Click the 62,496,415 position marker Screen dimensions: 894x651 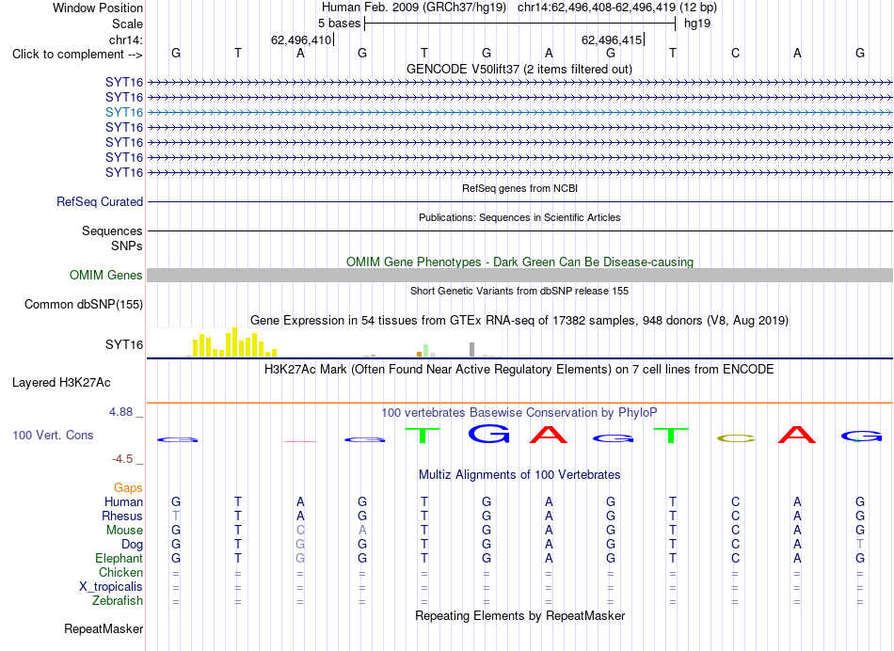(611, 40)
